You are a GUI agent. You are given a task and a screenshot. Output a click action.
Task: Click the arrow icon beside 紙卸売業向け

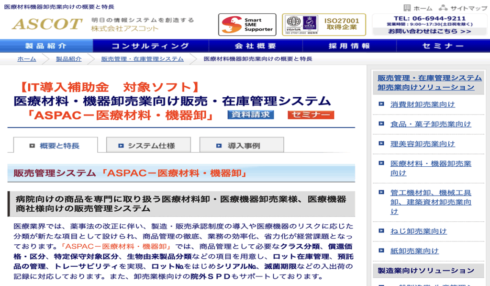pyautogui.click(x=381, y=251)
